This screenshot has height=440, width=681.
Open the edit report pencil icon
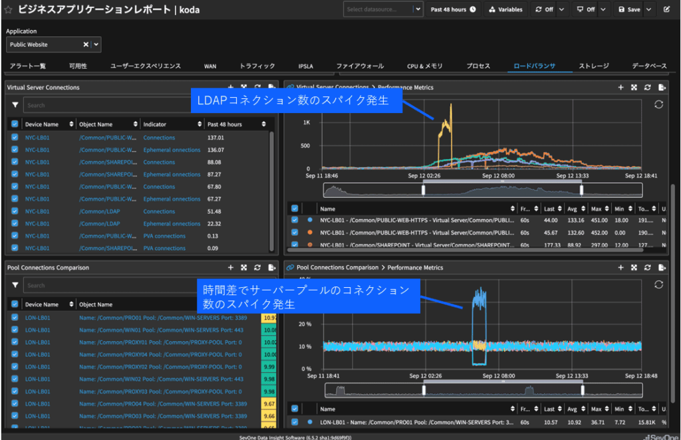(666, 10)
